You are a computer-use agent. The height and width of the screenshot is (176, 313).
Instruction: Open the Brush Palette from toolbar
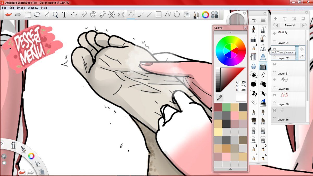(x=196, y=15)
